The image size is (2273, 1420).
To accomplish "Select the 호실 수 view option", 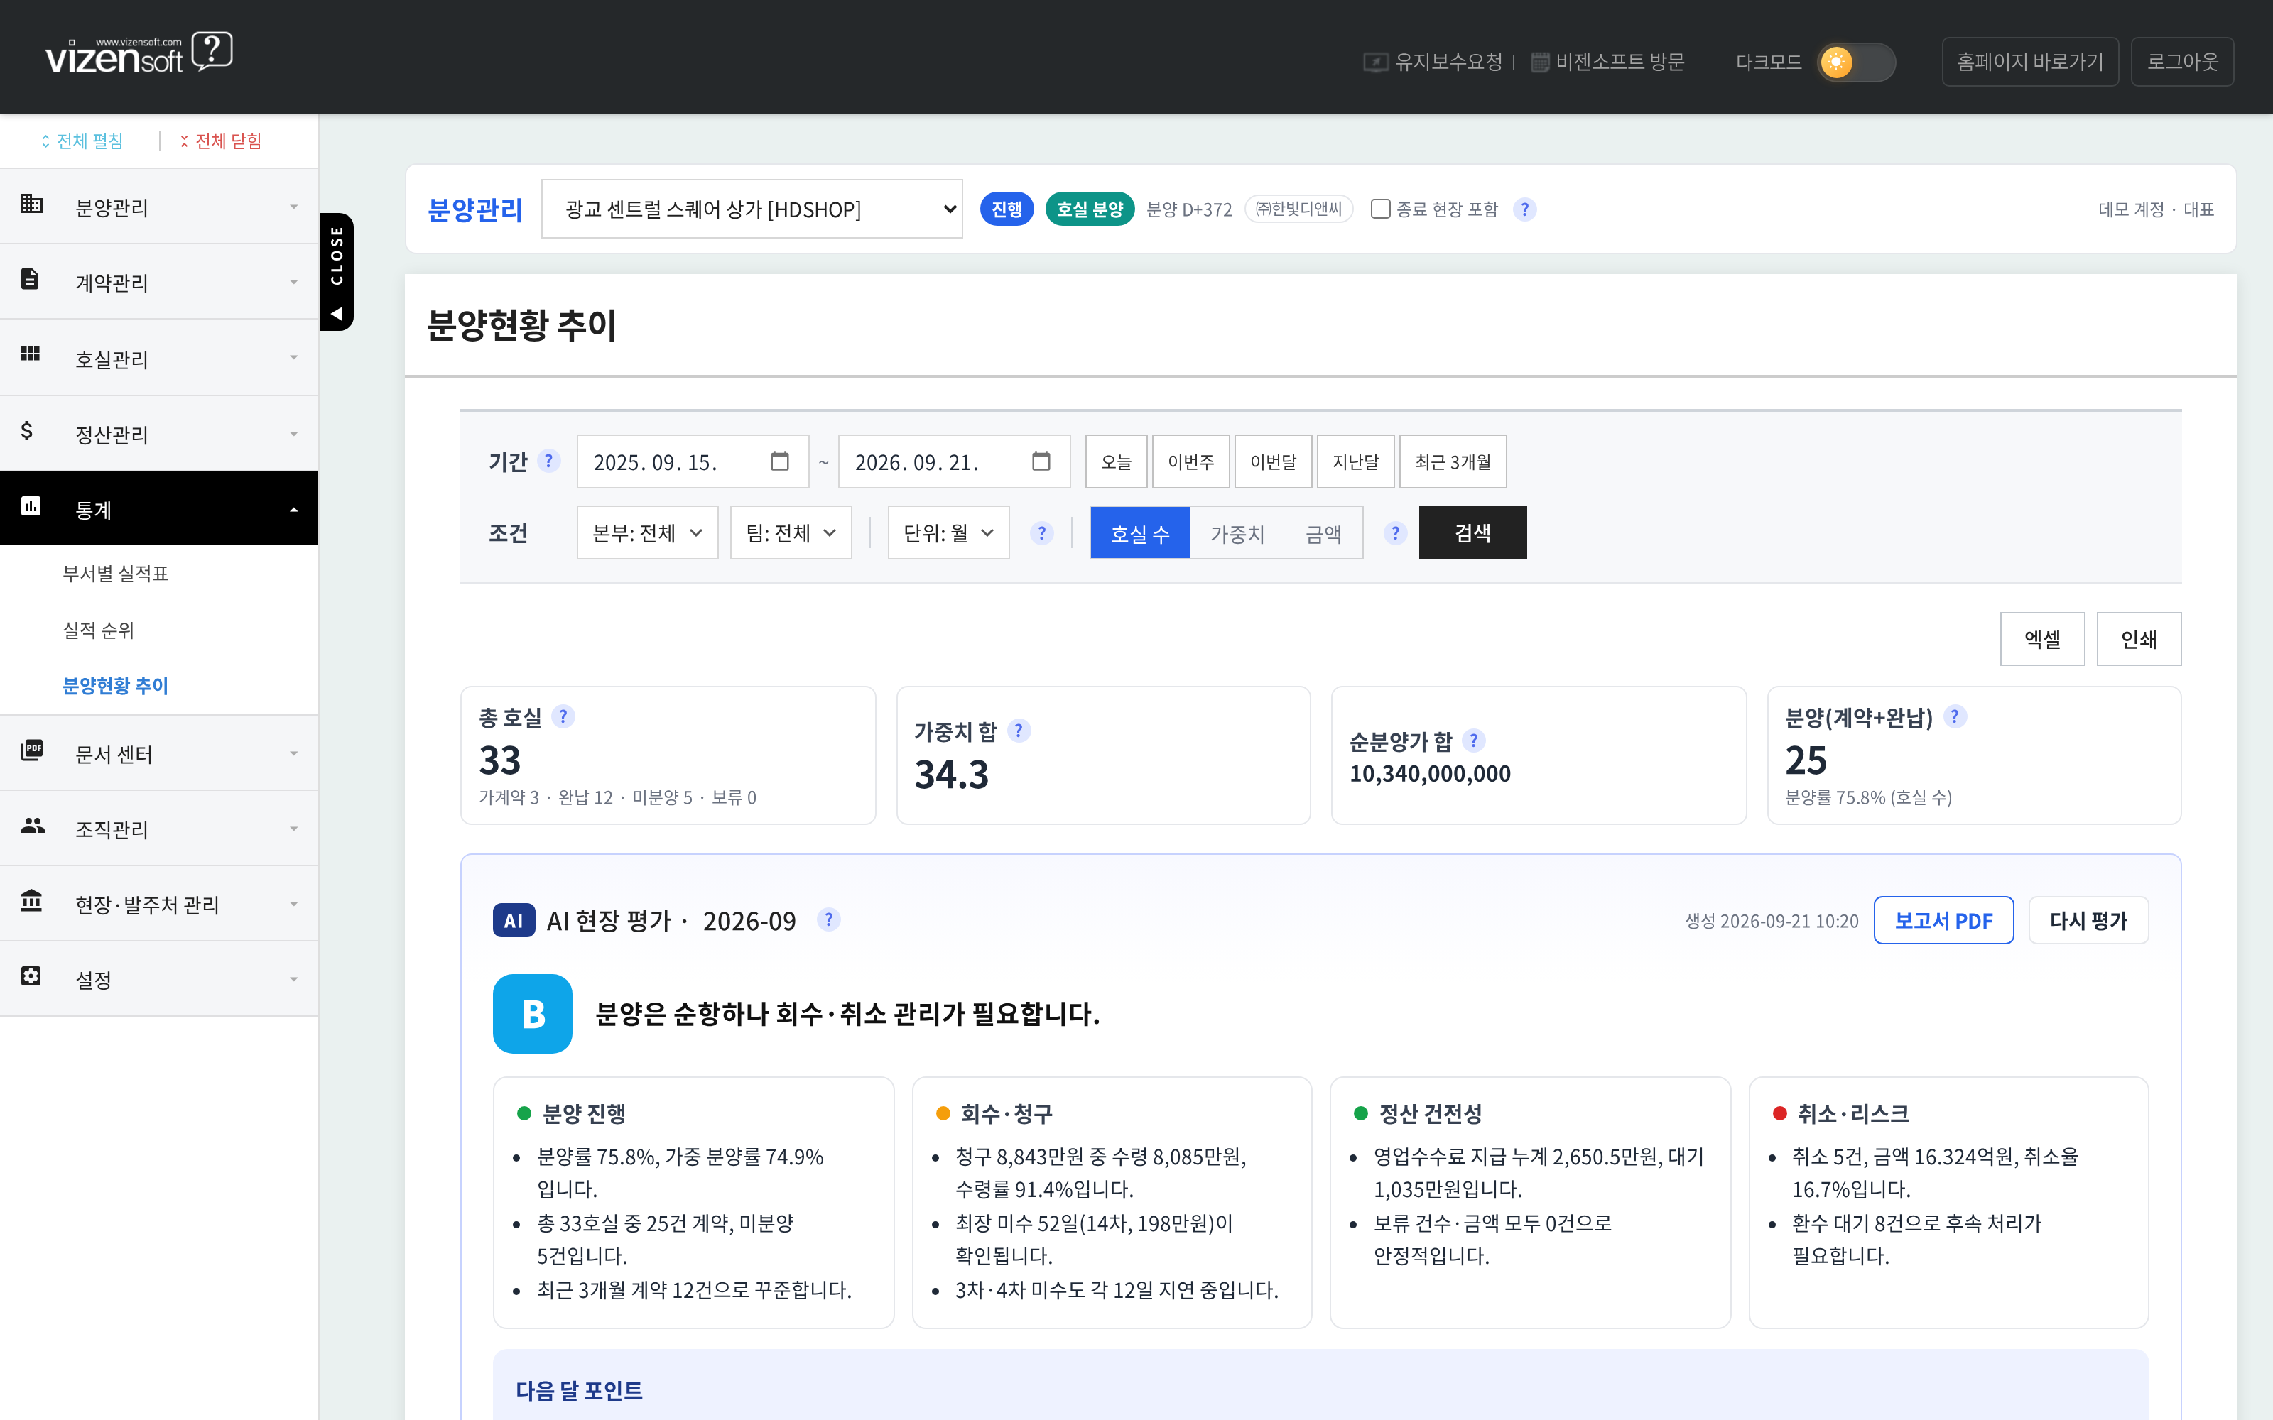I will [x=1140, y=533].
